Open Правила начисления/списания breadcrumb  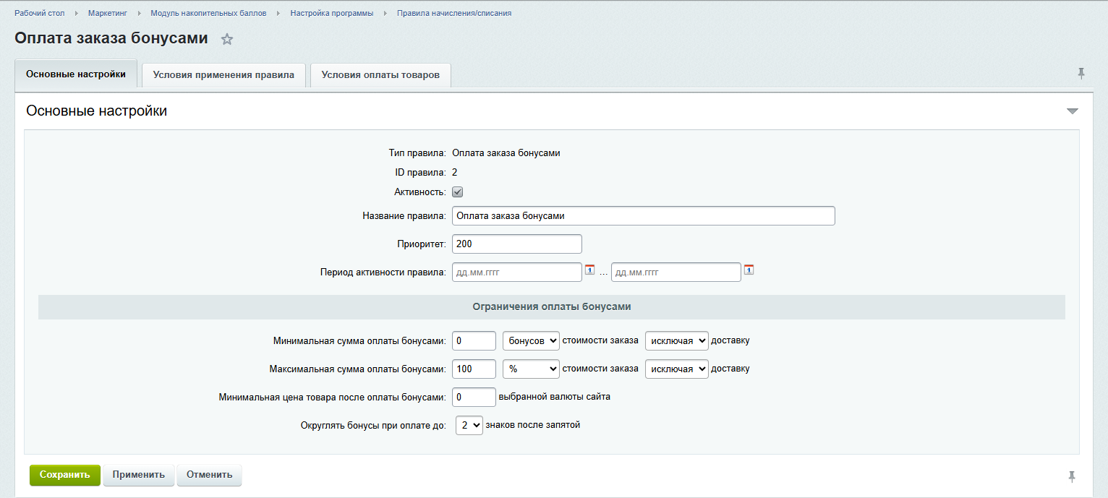pos(454,13)
